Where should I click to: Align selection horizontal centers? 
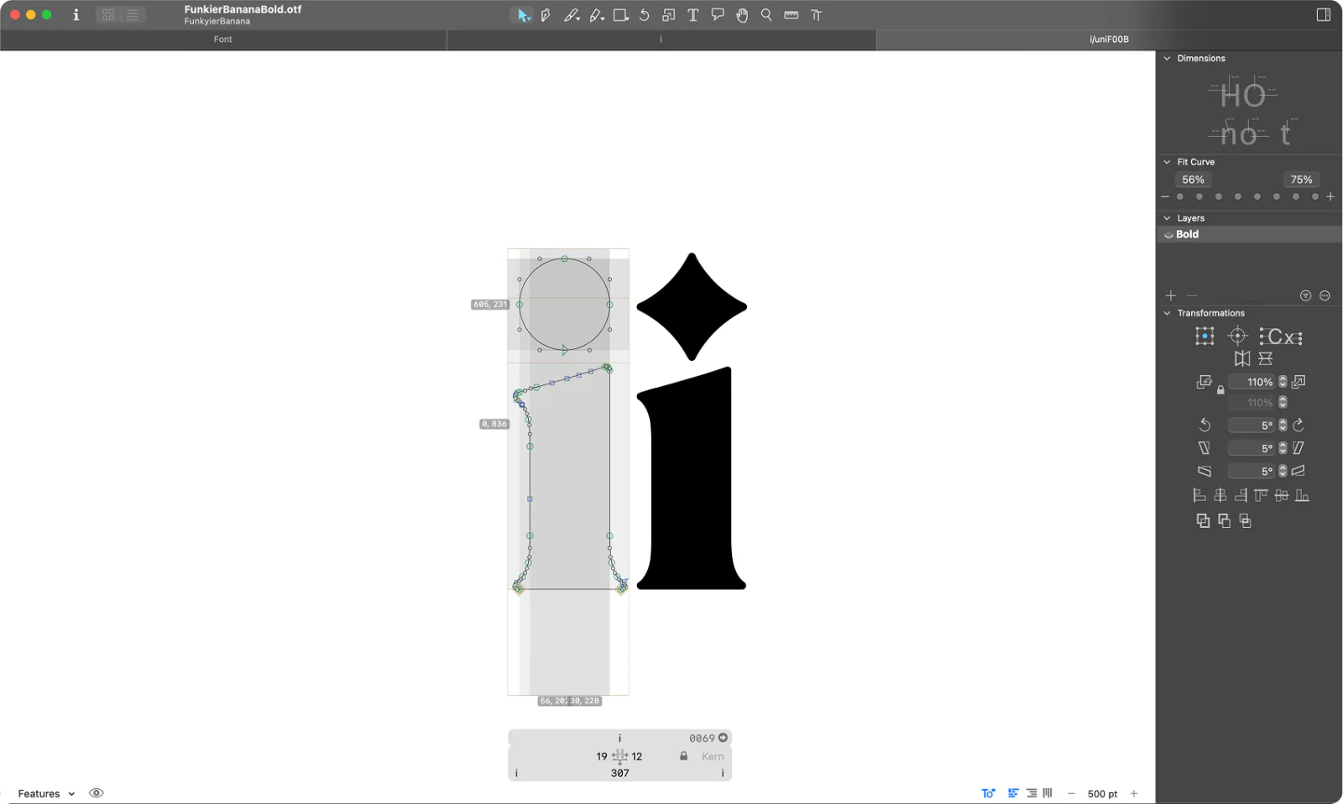(x=1220, y=495)
